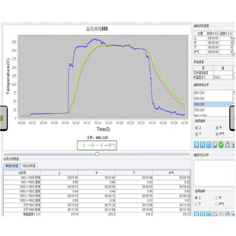
Task: Click the second blue icon in the single-curve toolbar
Action: 203,145
